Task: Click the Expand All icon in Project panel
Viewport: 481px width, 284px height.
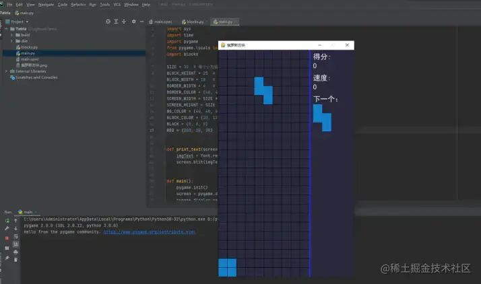Action: tap(116, 22)
